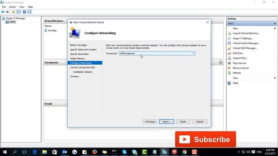Open the Windows Start menu
The width and height of the screenshot is (278, 156).
click(x=5, y=152)
